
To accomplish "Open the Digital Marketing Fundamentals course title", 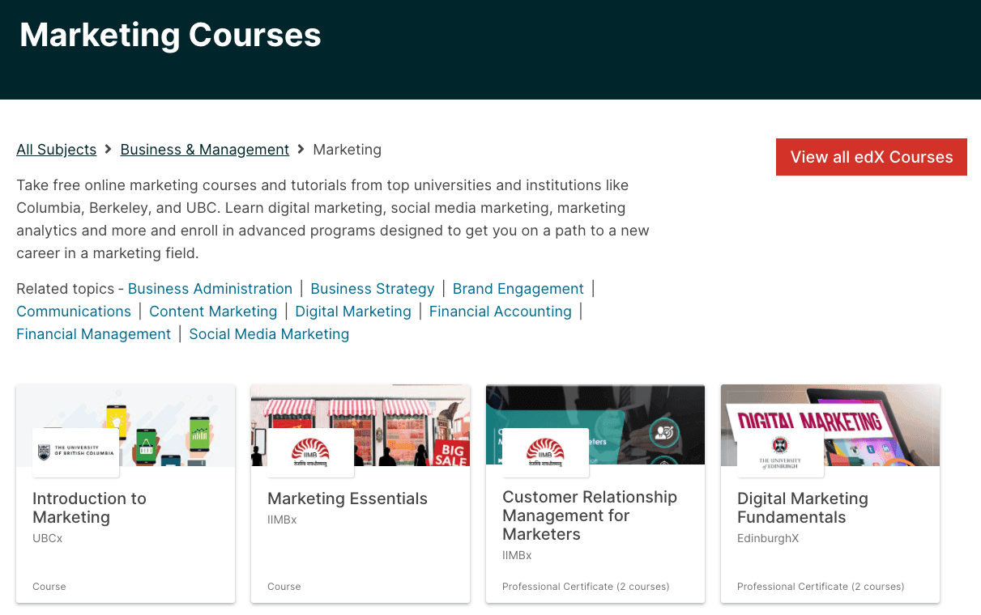I will coord(802,507).
